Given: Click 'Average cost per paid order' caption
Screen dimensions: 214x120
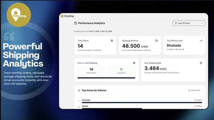Looking at the screenshot, I should point(162,73).
